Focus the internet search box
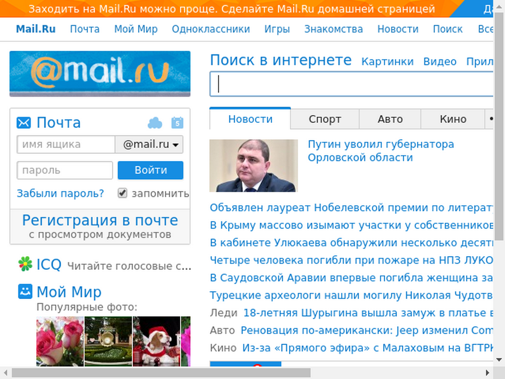The image size is (505, 379). click(351, 84)
